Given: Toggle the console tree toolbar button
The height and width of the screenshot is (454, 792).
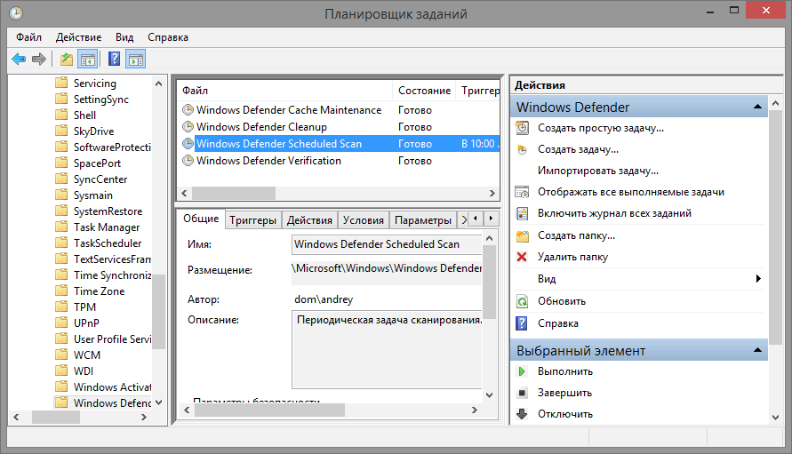Looking at the screenshot, I should (88, 60).
